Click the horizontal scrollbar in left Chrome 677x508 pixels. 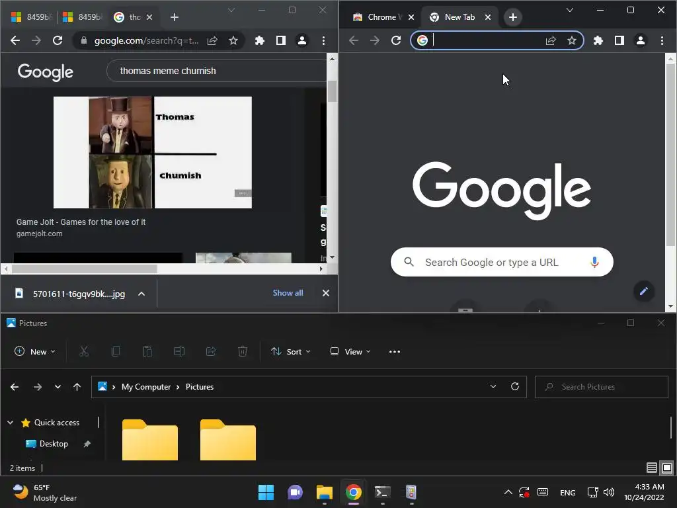(x=84, y=269)
